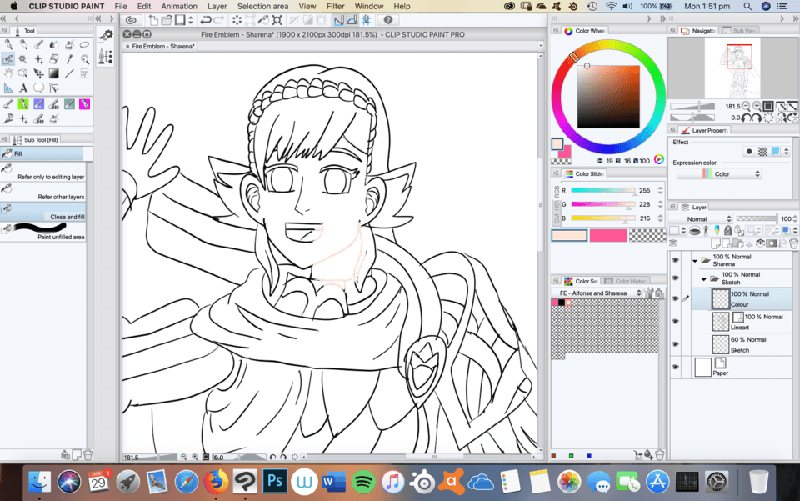The width and height of the screenshot is (800, 501).
Task: Open the Filter menu
Action: [335, 6]
